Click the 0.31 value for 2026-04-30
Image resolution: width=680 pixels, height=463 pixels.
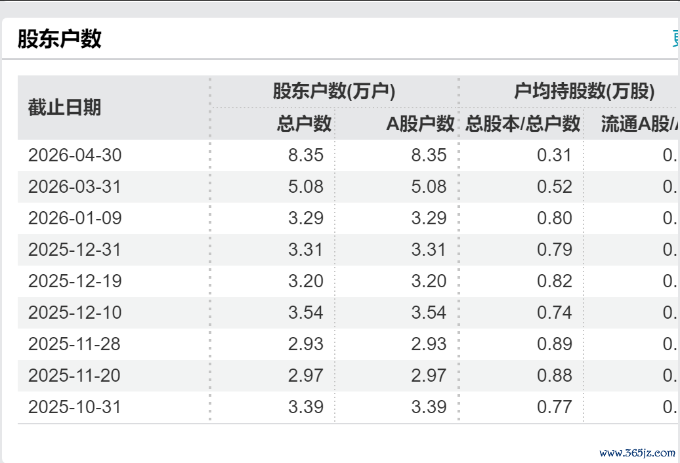(554, 155)
